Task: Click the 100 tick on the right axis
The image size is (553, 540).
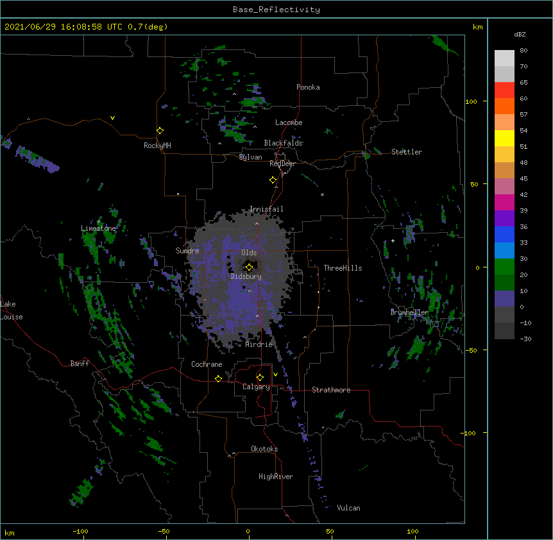Action: 471,101
